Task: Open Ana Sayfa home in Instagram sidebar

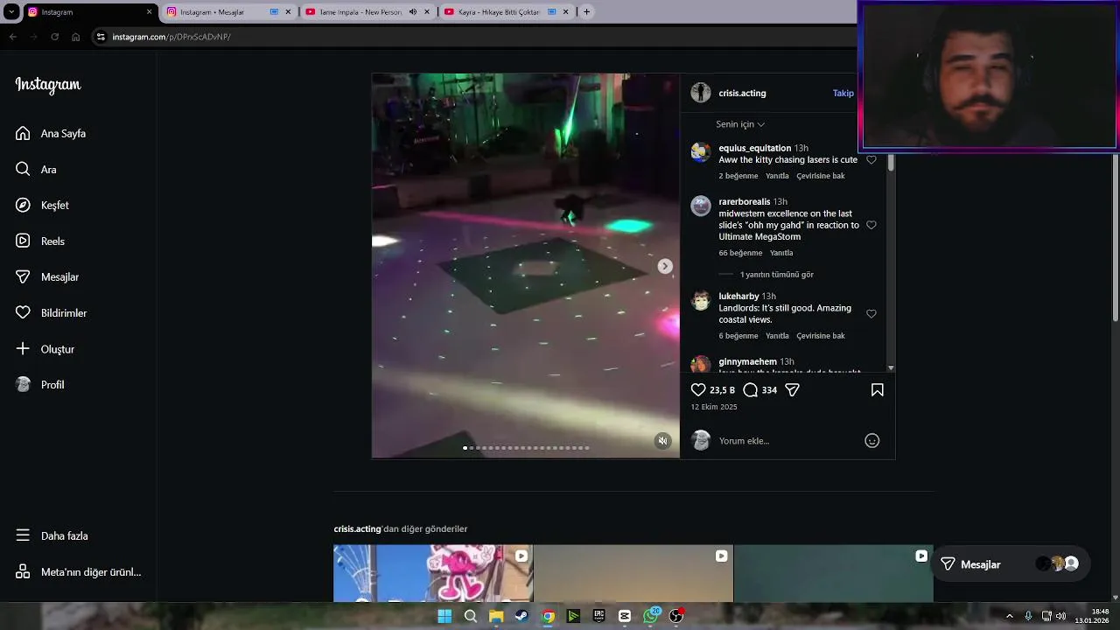Action: [x=51, y=133]
